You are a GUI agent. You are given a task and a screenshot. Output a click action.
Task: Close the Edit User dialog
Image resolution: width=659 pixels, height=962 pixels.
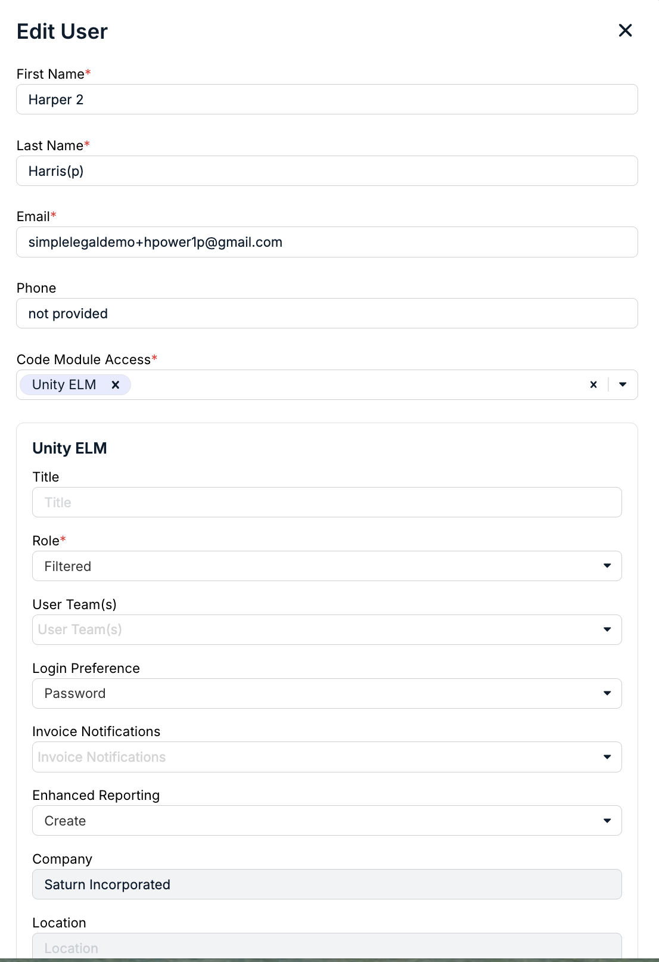click(x=625, y=30)
